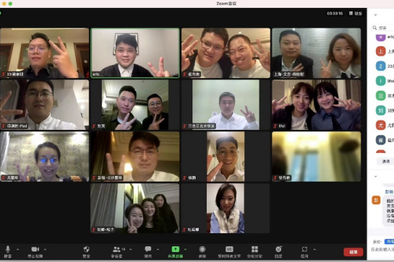Click the red End meeting button

pyautogui.click(x=353, y=251)
